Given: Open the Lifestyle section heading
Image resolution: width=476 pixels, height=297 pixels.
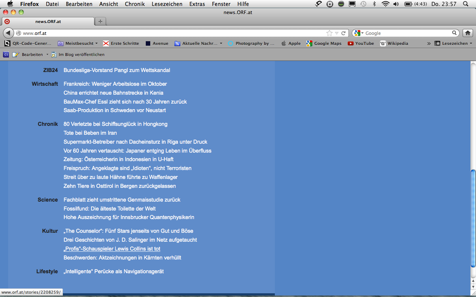Looking at the screenshot, I should pos(47,271).
